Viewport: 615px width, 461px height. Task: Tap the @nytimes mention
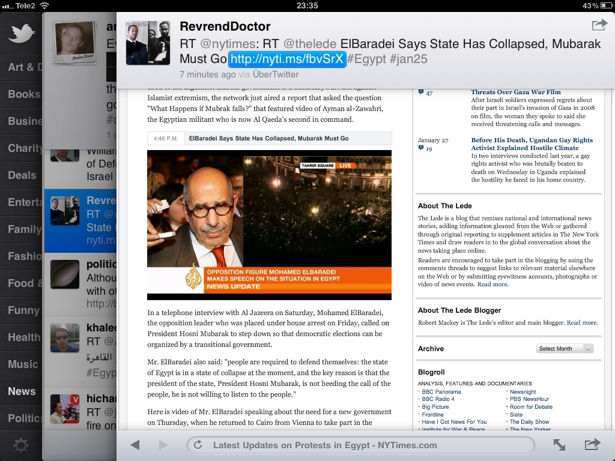tap(228, 43)
